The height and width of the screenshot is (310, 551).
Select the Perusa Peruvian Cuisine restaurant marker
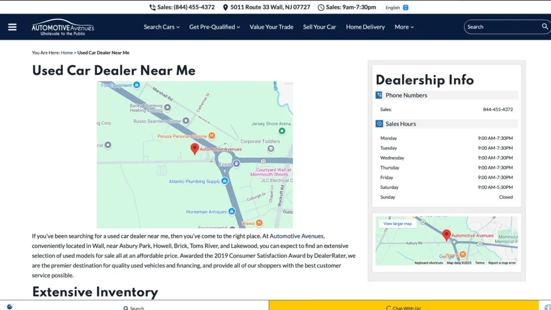click(211, 136)
